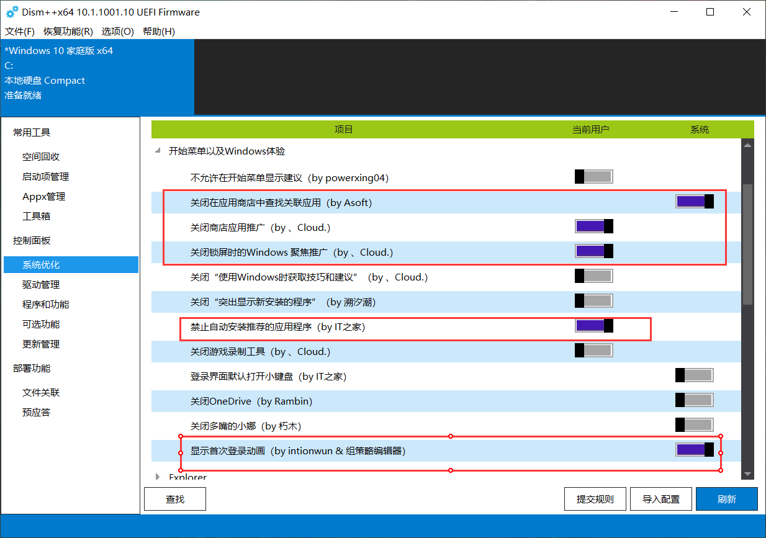Open the 文件(F) menu

point(20,32)
